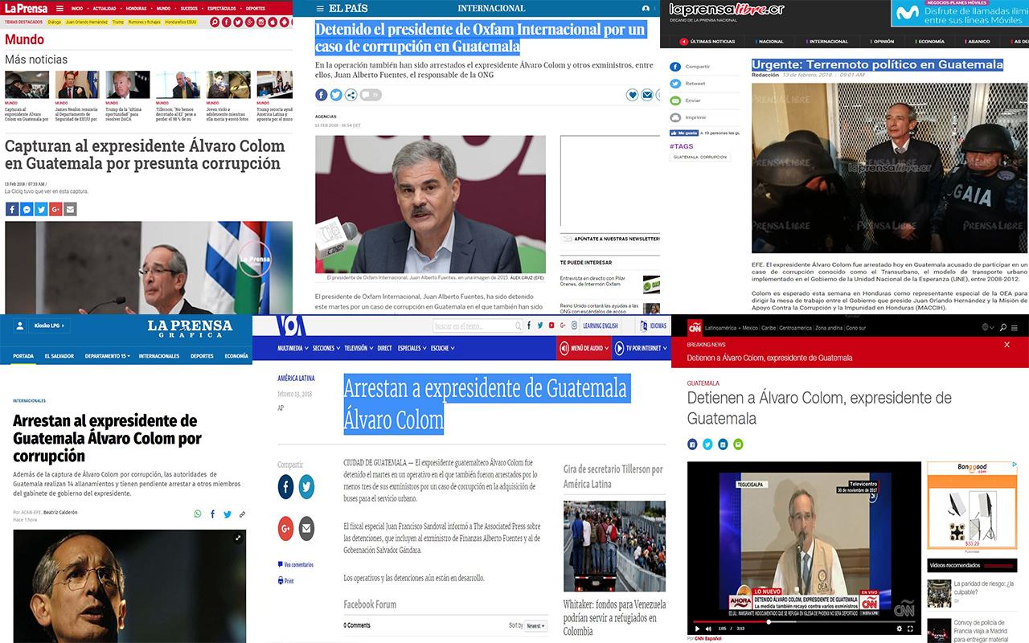Select La Prensa Deportes nav item
The width and height of the screenshot is (1029, 643).
point(255,9)
